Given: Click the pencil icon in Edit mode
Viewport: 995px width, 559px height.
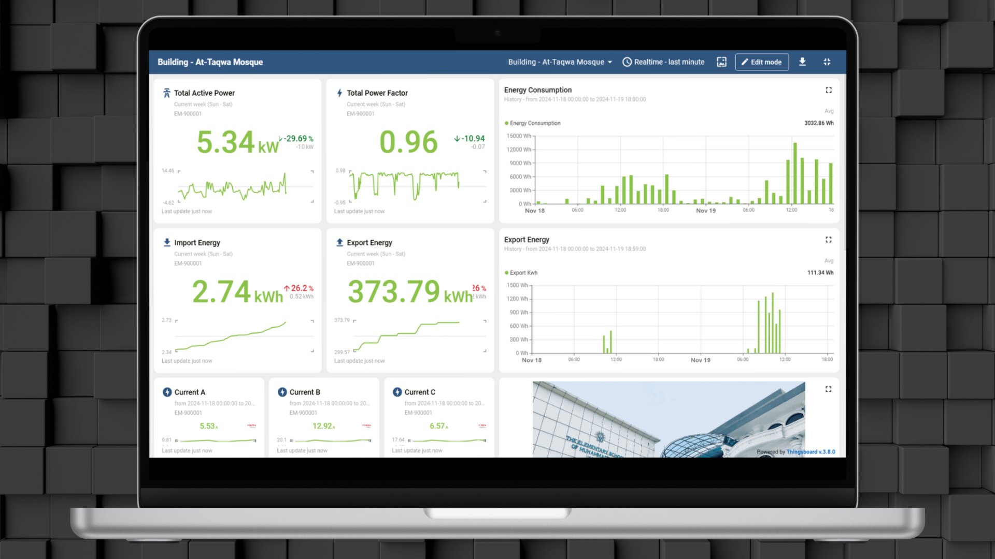Looking at the screenshot, I should [745, 62].
